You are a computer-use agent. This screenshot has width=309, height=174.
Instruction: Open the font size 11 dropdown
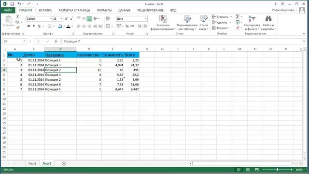(61, 19)
